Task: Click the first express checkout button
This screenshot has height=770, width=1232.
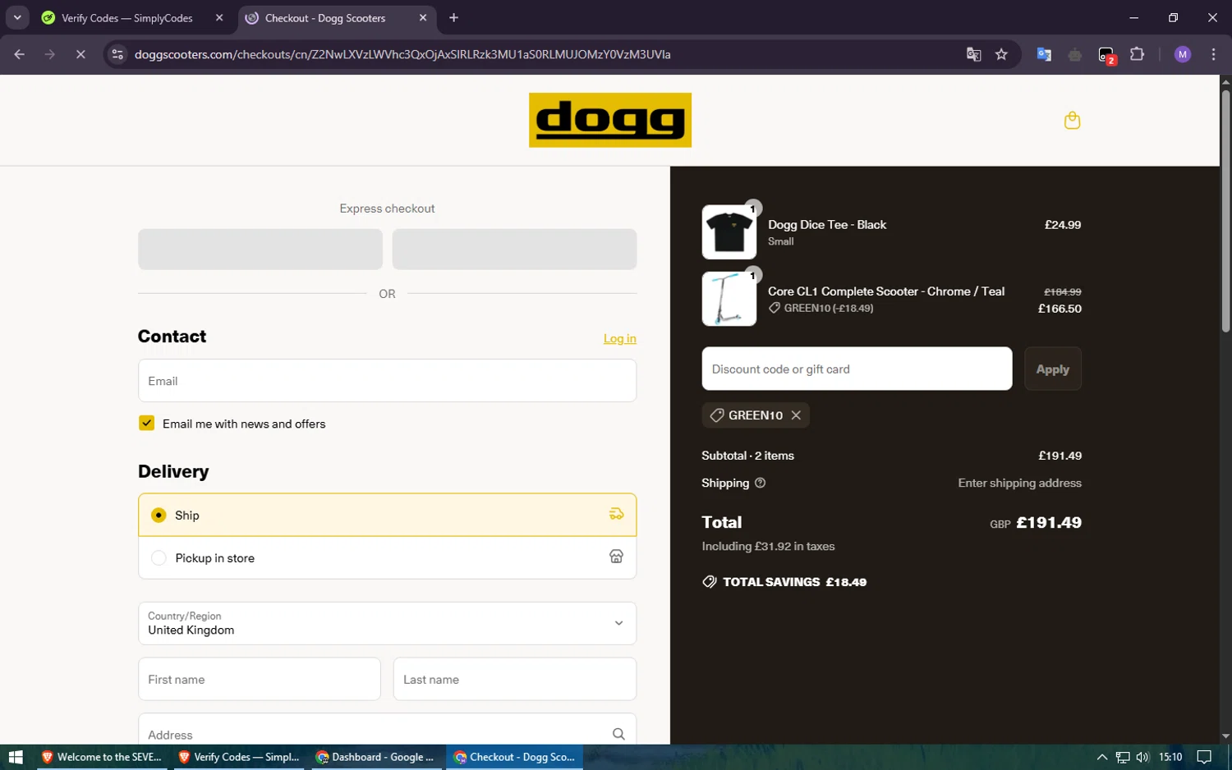Action: click(x=260, y=249)
